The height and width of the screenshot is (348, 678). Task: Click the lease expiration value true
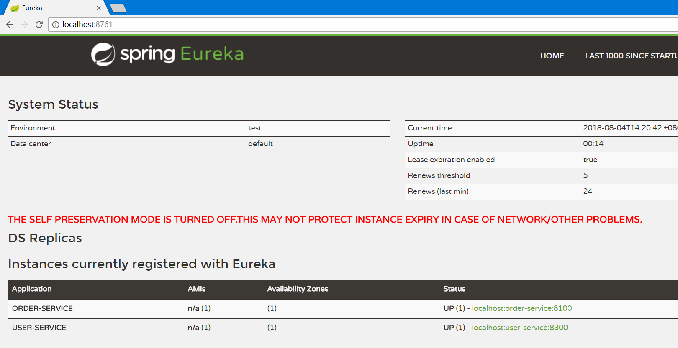(x=590, y=160)
